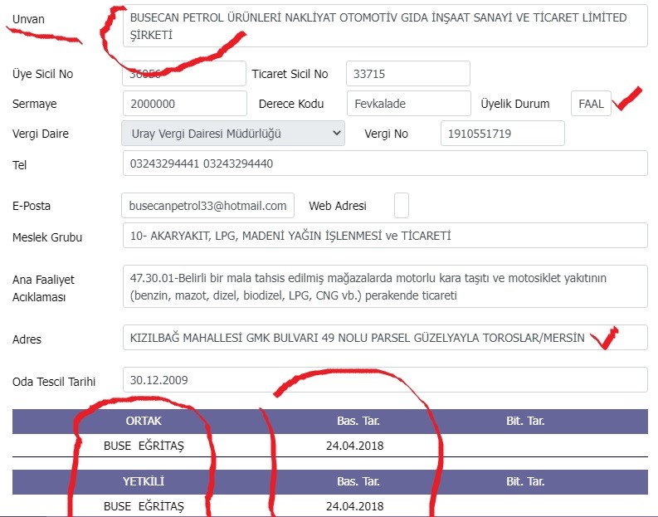658x517 pixels.
Task: Click the Adres label
Action: pyautogui.click(x=27, y=339)
